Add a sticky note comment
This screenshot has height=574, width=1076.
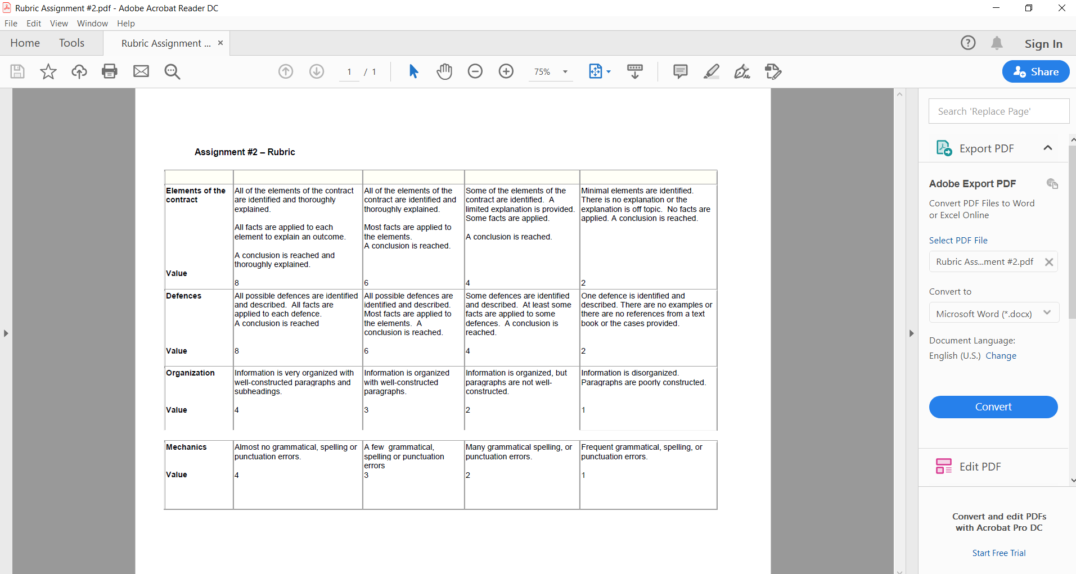click(680, 71)
